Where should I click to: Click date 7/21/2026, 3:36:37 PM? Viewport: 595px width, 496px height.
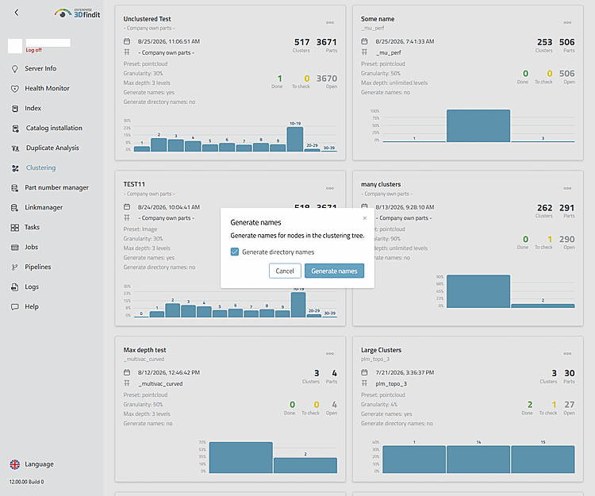point(405,373)
